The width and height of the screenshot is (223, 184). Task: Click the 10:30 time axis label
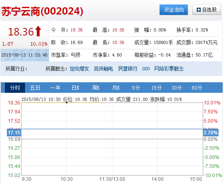click(67, 179)
